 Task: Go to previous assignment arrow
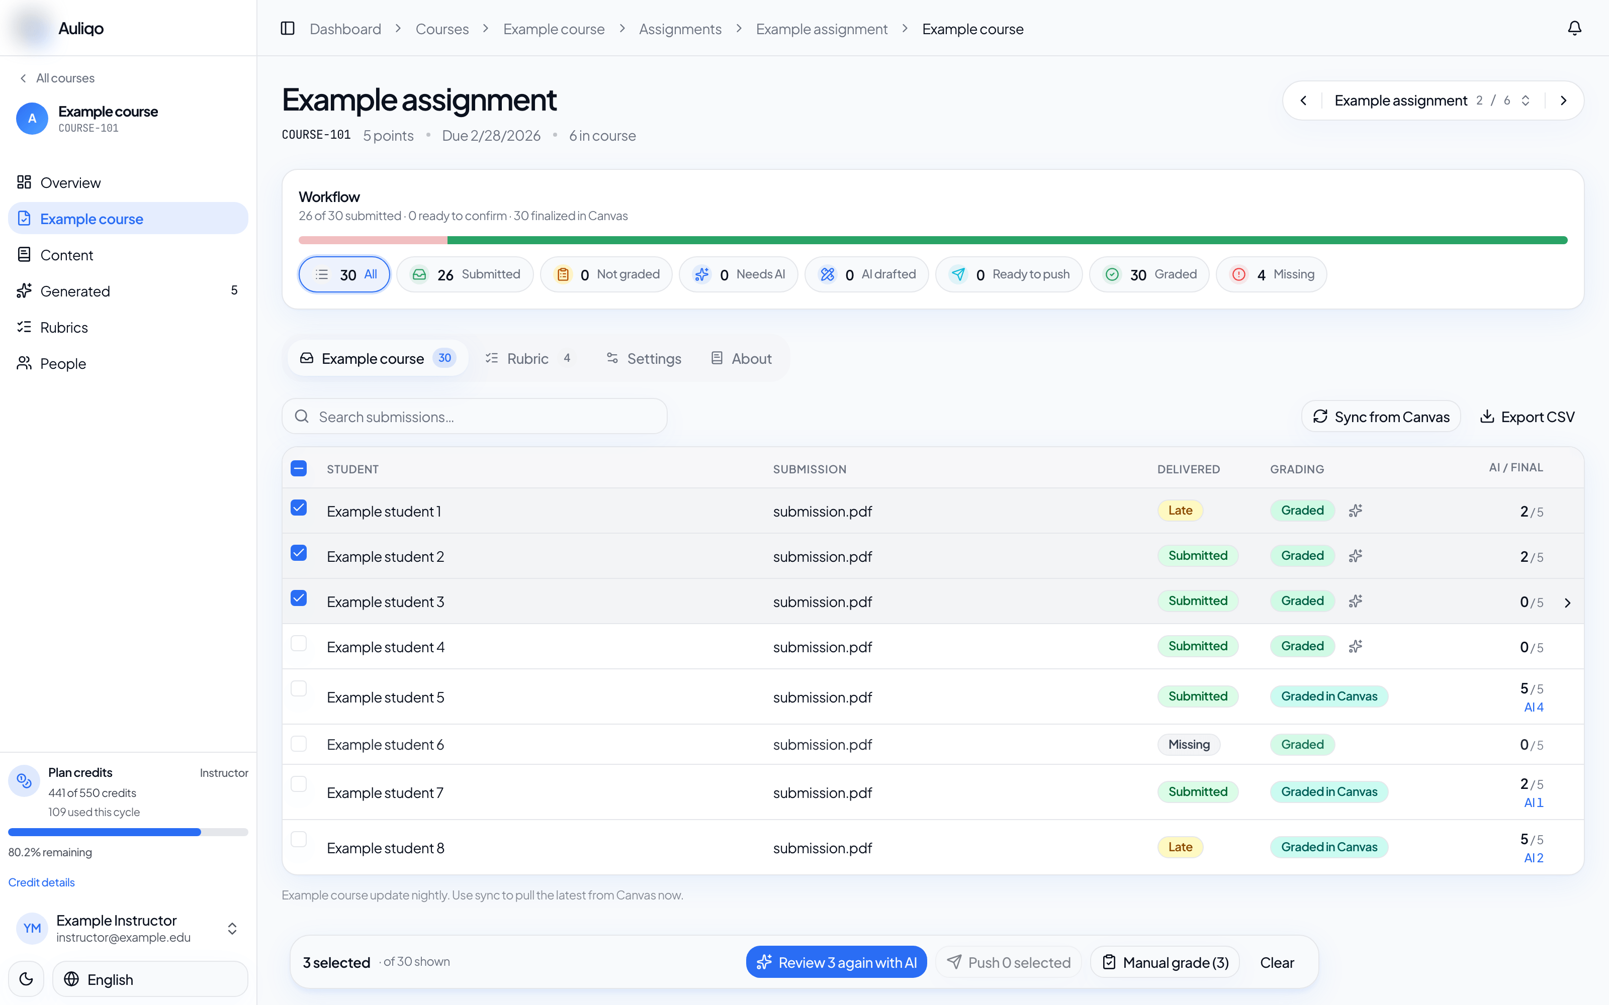1303,100
